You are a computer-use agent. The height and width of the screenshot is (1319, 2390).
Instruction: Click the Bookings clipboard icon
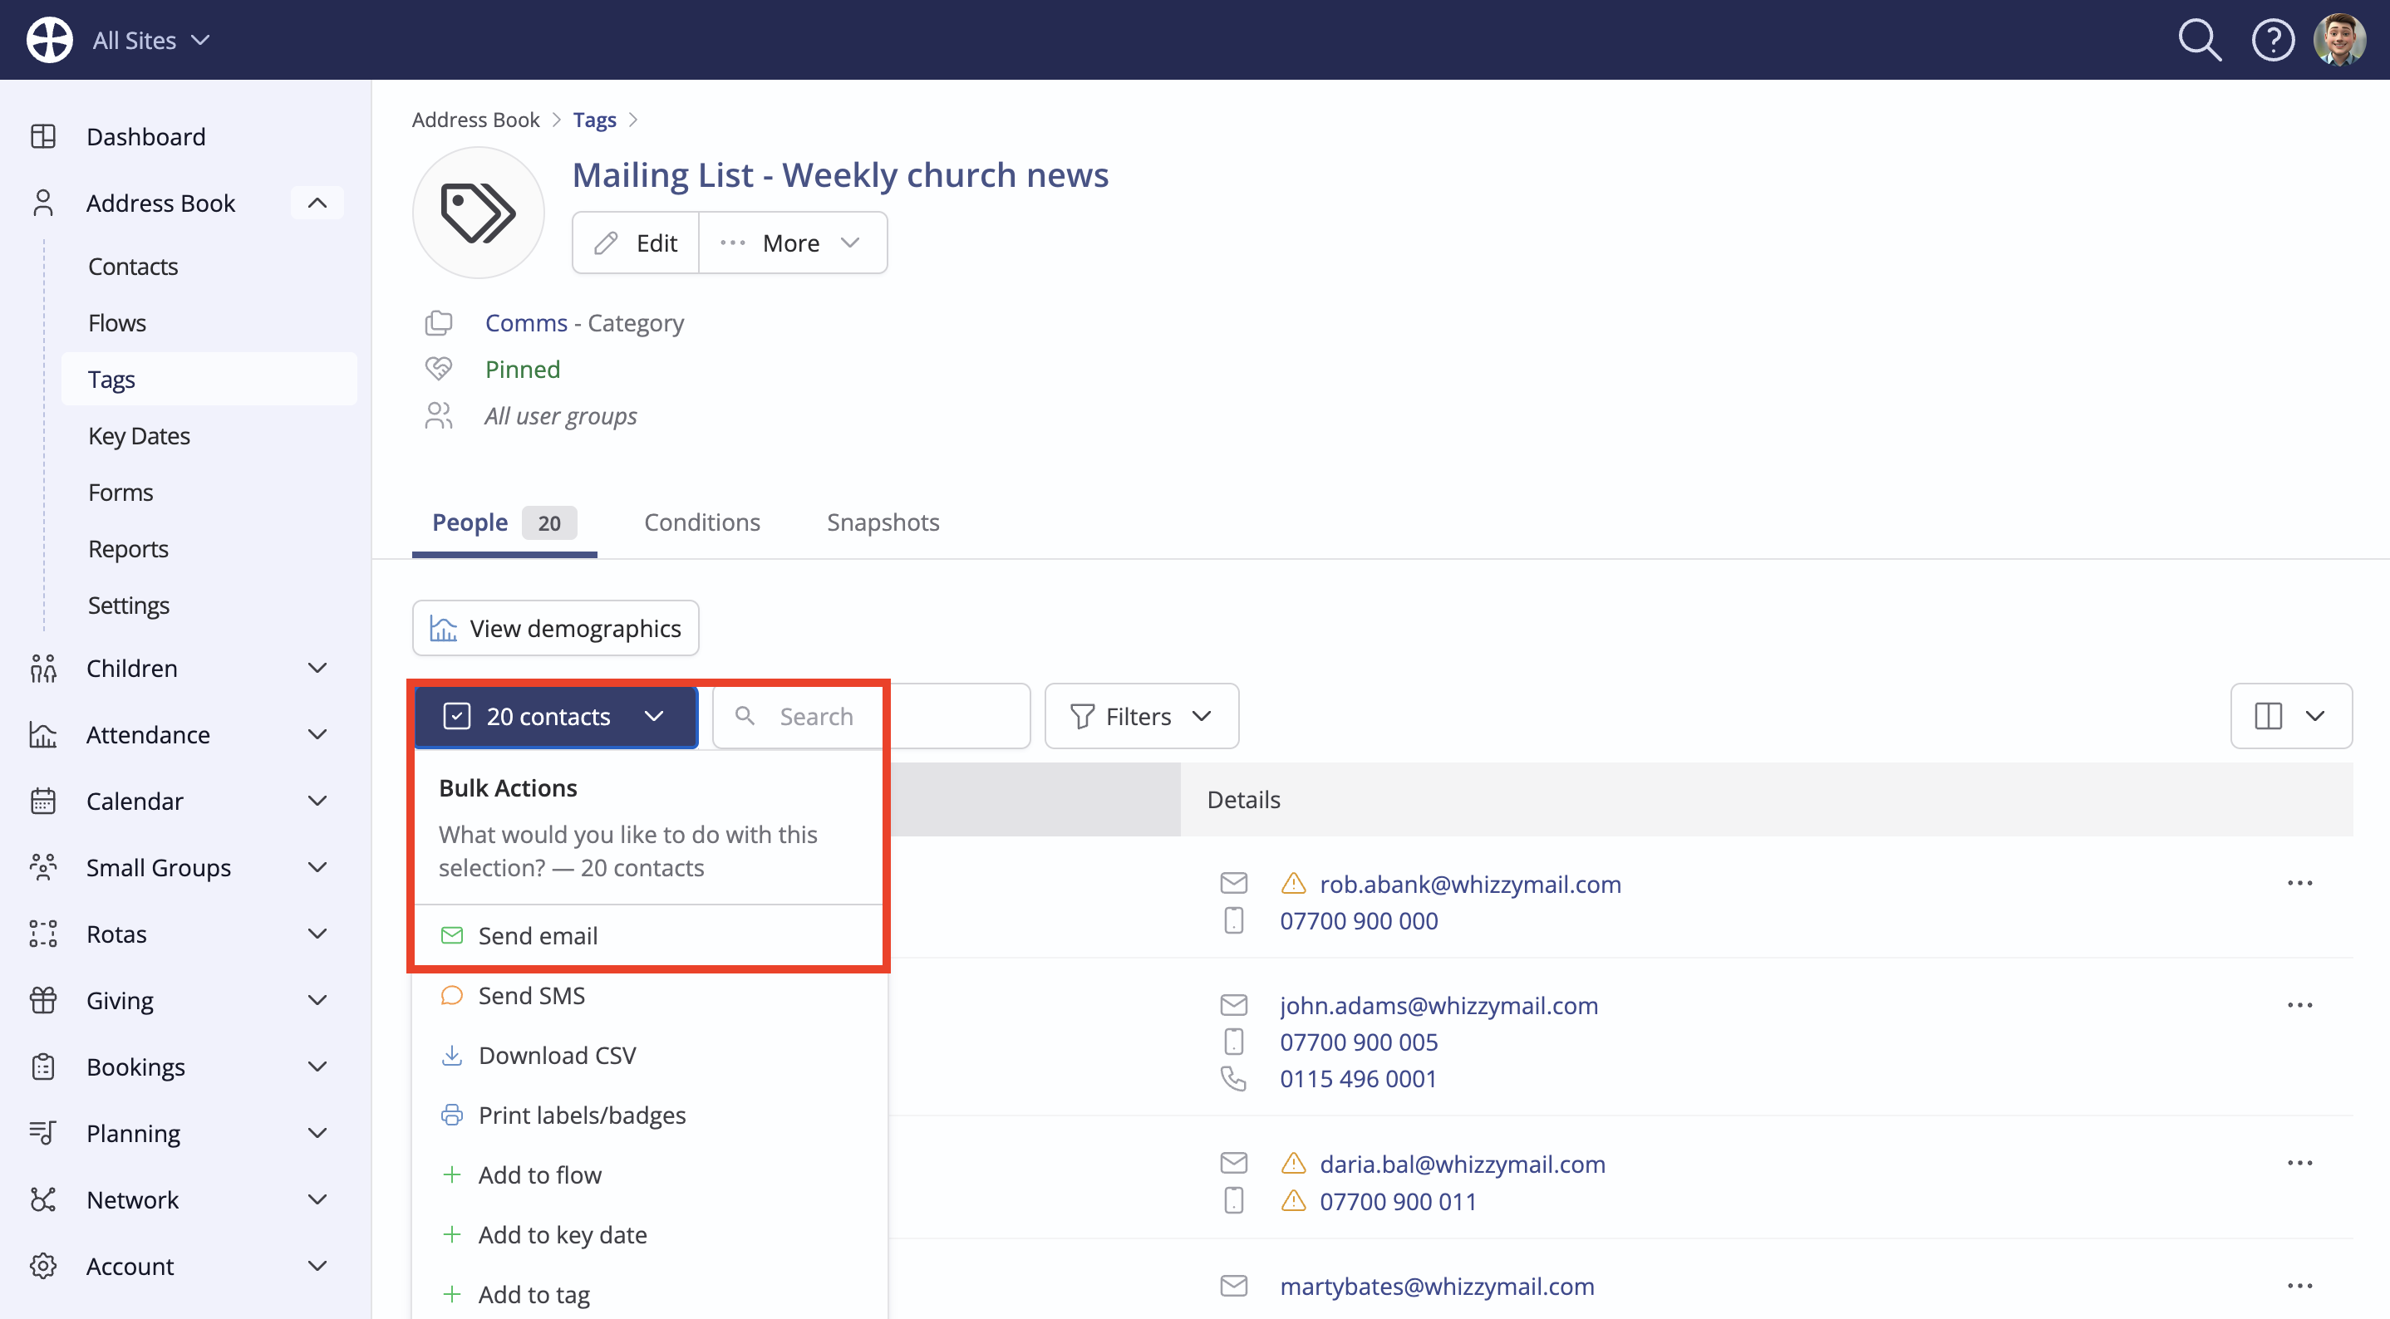pyautogui.click(x=43, y=1066)
